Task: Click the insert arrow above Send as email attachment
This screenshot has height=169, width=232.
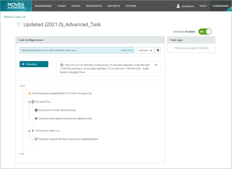Action: point(33,115)
